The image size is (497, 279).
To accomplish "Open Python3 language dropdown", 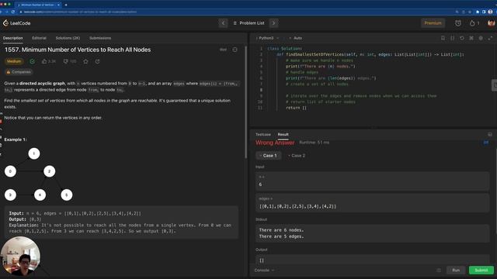I will point(268,38).
